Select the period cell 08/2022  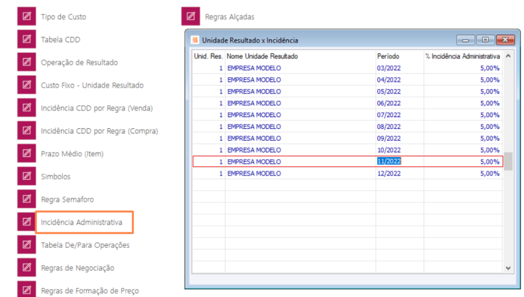pos(388,126)
